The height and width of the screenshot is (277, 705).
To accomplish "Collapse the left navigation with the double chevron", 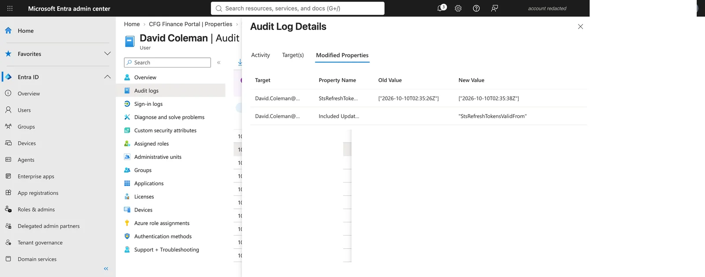I will coord(106,269).
